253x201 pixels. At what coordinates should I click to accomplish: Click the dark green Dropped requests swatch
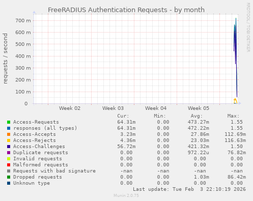coord(9,177)
